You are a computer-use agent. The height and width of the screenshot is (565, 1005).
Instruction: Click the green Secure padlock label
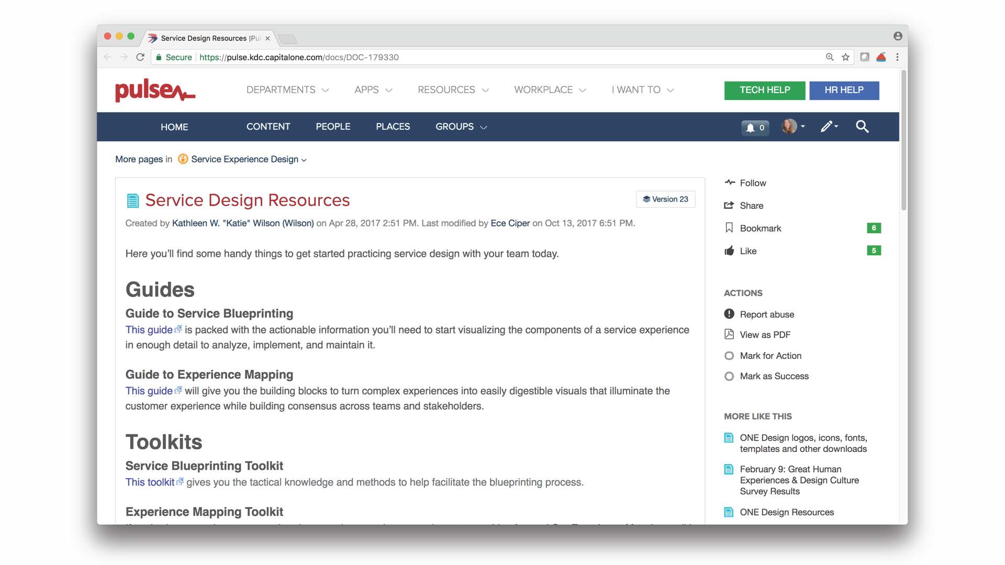click(174, 57)
